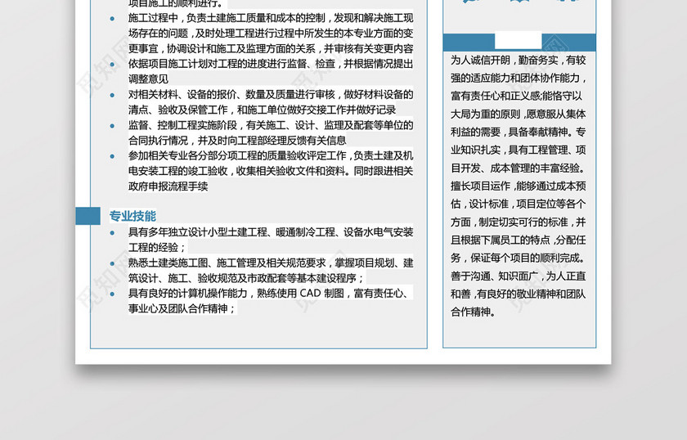Image resolution: width=687 pixels, height=440 pixels.
Task: Select the line 监督、控制工程实施阶段
Action: click(x=271, y=125)
